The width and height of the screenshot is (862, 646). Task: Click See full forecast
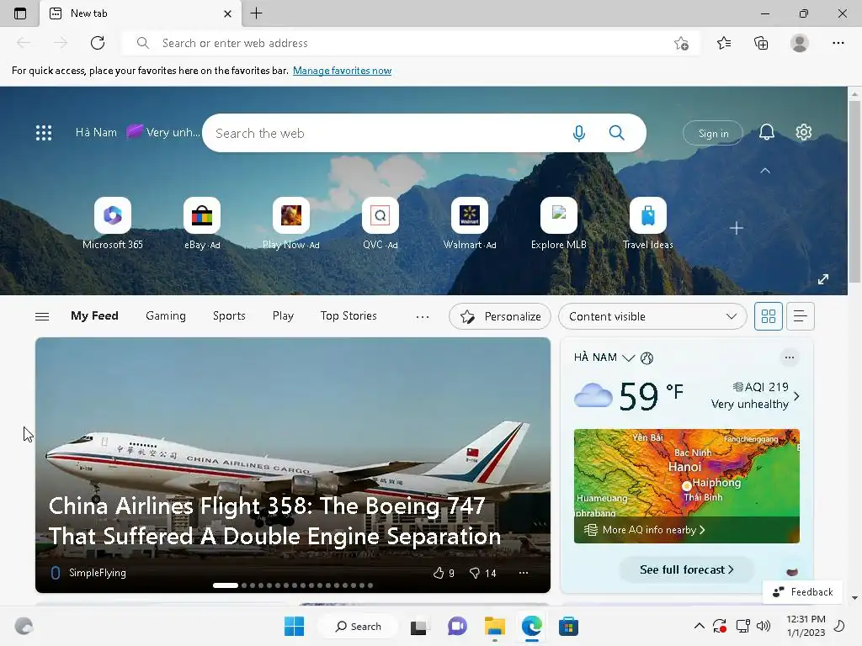point(687,569)
